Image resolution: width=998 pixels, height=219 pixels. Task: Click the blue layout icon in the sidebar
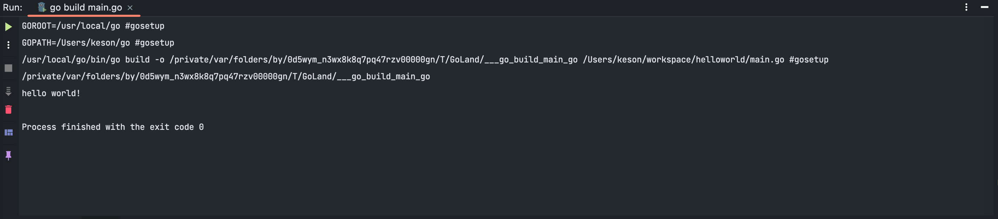8,133
